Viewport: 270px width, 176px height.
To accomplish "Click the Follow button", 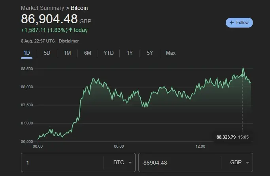I will tap(239, 22).
